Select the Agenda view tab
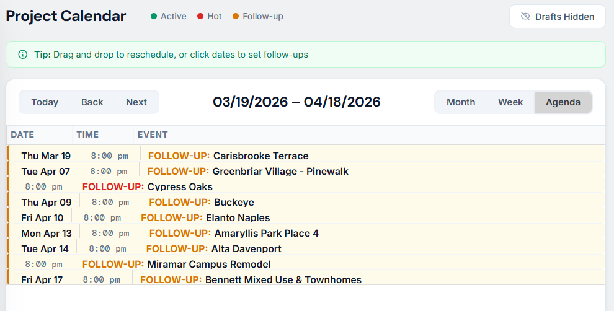The image size is (614, 311). click(563, 102)
